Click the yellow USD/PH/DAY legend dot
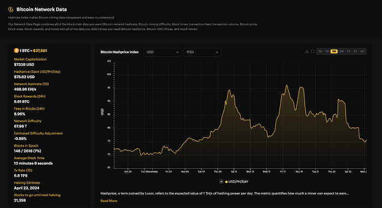 point(226,182)
